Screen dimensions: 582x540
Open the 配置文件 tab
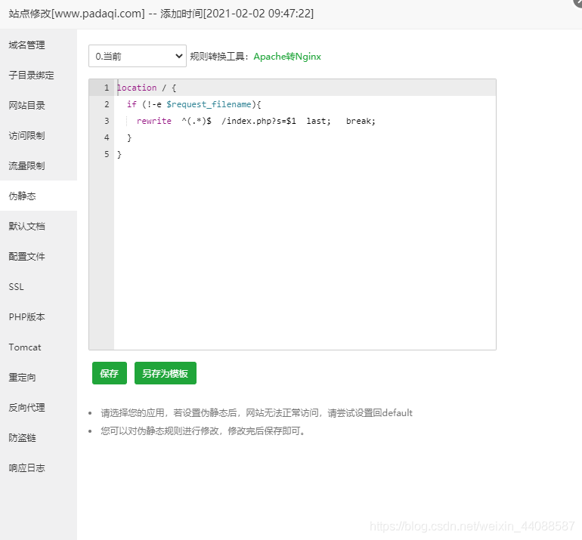point(27,257)
